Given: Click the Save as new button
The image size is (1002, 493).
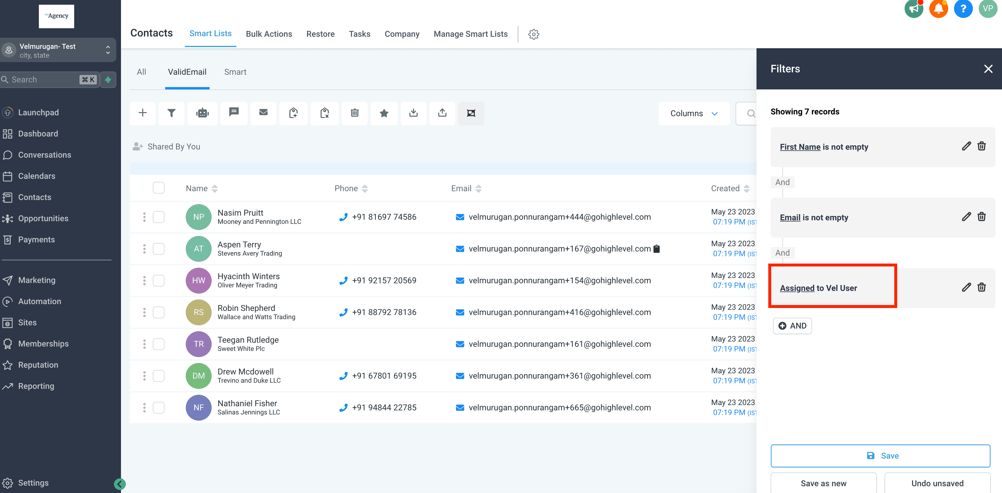Looking at the screenshot, I should pos(823,483).
